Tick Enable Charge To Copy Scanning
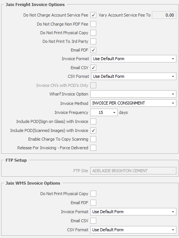 93,139
